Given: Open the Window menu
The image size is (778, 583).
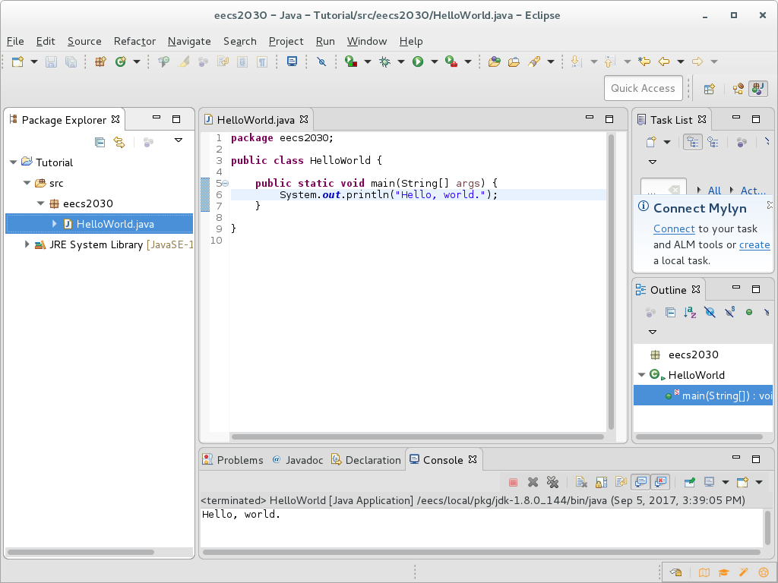Looking at the screenshot, I should (x=367, y=41).
